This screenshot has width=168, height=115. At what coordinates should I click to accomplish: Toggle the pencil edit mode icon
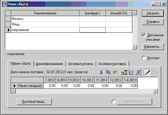[x=147, y=72]
